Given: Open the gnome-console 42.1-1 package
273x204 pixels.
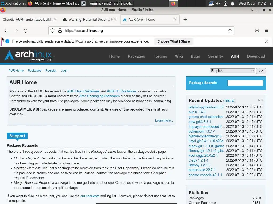Looking at the screenshot, I should pos(205,175).
